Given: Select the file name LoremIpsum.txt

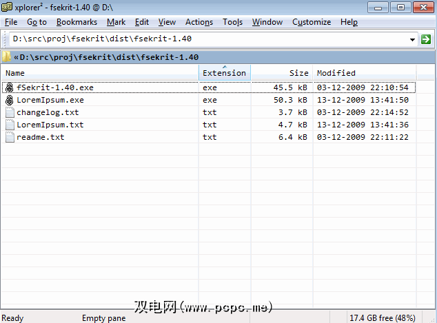Looking at the screenshot, I should pyautogui.click(x=50, y=125).
